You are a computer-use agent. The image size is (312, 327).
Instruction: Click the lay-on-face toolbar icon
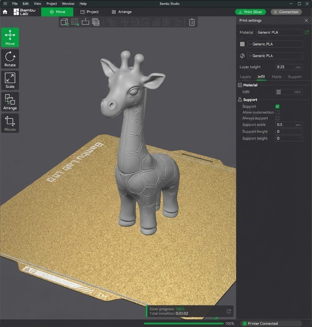click(x=85, y=22)
